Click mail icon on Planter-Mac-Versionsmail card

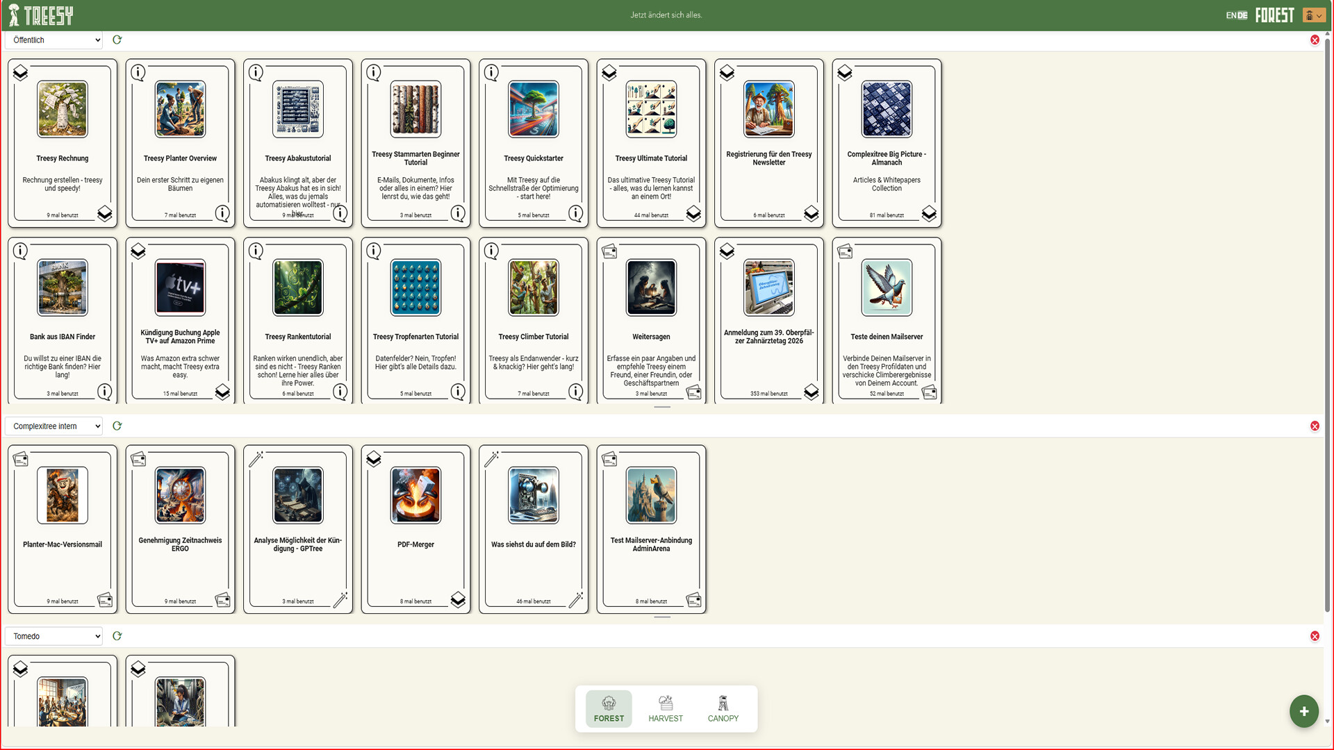click(20, 458)
